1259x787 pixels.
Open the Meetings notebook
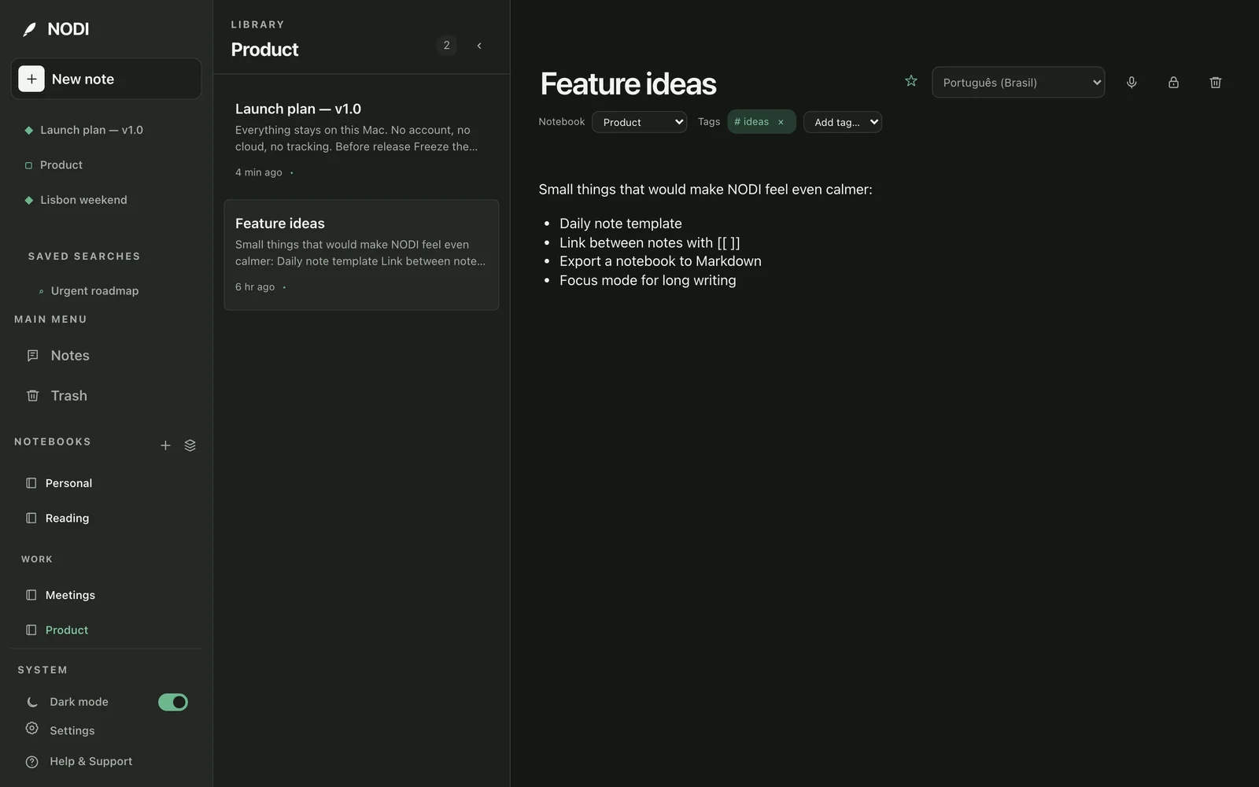(x=70, y=595)
